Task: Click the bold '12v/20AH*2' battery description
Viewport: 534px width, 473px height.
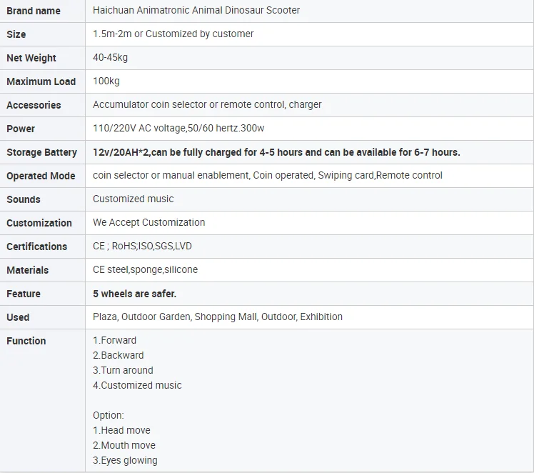Action: [276, 152]
